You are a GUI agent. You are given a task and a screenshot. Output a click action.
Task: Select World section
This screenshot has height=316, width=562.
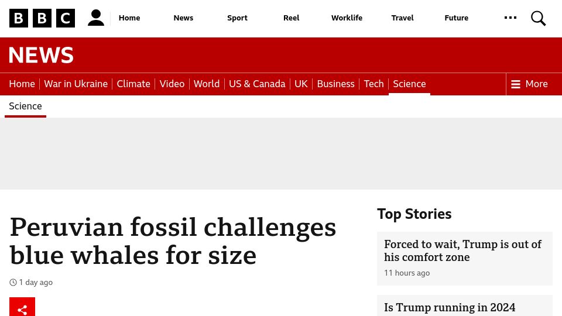(207, 84)
